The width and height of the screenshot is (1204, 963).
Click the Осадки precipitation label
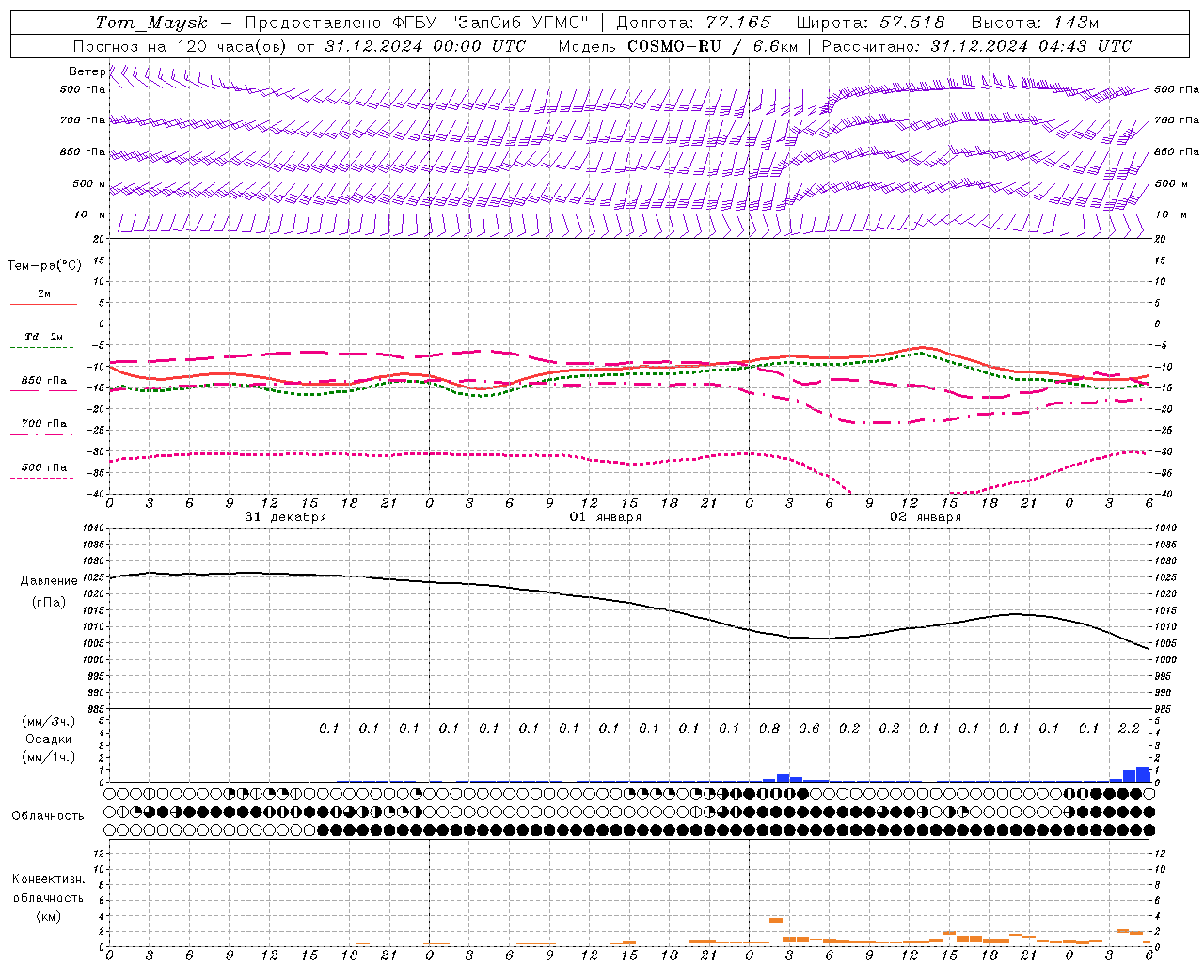(49, 739)
